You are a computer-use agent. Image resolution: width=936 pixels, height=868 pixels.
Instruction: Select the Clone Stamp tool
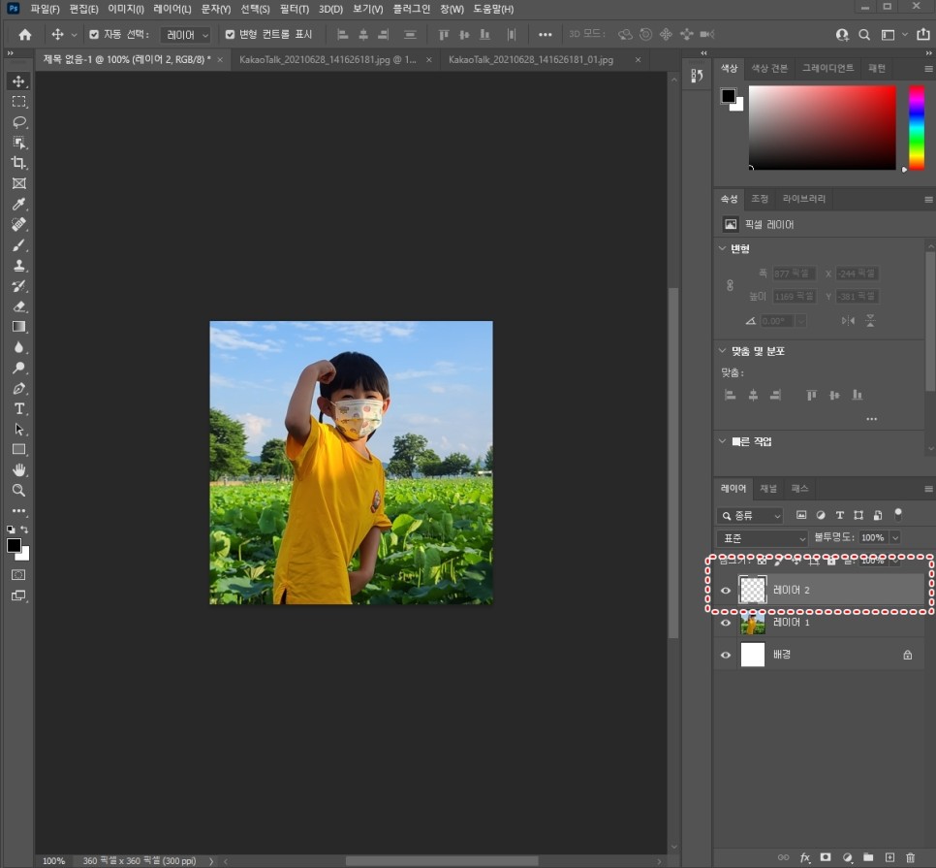click(19, 265)
